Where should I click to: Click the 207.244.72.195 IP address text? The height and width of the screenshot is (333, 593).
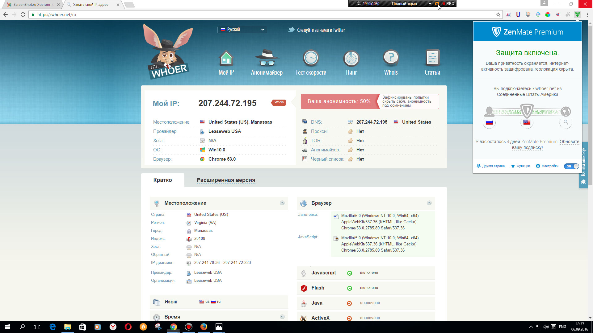click(x=227, y=103)
